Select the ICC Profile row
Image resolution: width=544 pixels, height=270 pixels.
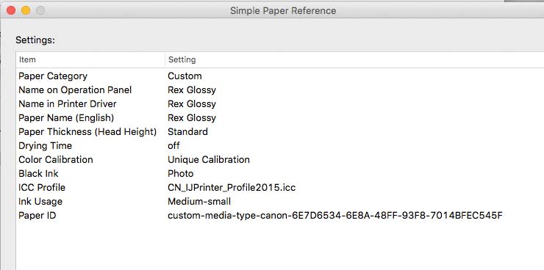point(42,188)
